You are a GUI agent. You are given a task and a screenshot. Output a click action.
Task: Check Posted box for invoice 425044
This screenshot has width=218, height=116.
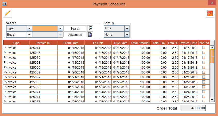204,48
